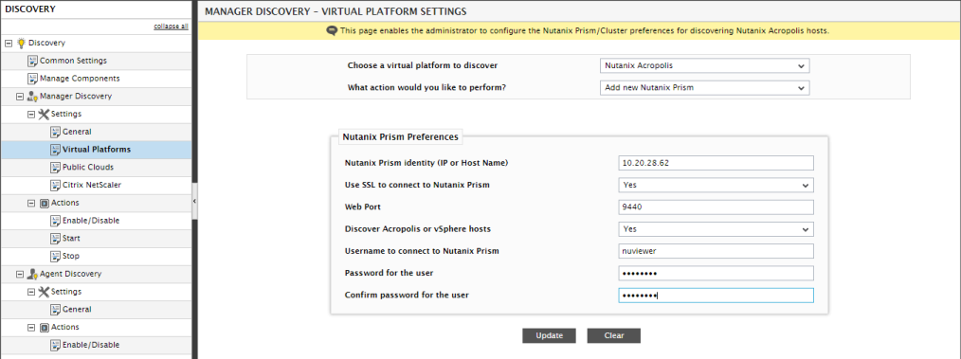Click the Citrix NetScaler page icon
Viewport: 961px width, 359px height.
coord(55,185)
